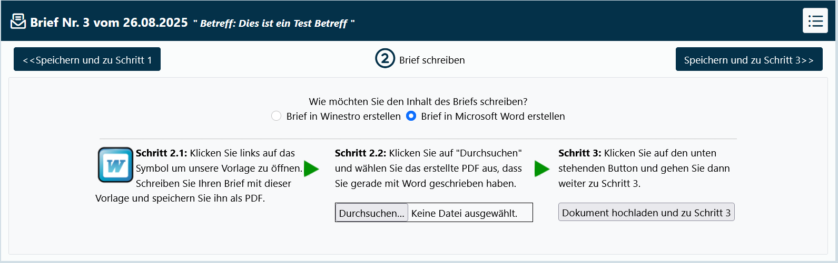Open the list menu icon at top right

815,21
